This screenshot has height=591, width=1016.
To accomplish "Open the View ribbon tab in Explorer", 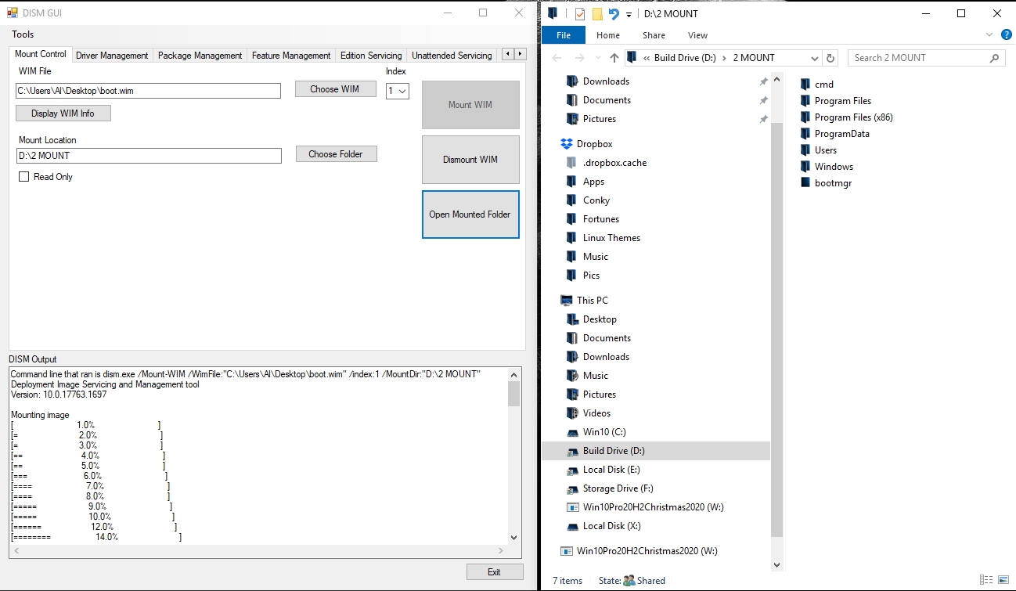I will pos(697,35).
